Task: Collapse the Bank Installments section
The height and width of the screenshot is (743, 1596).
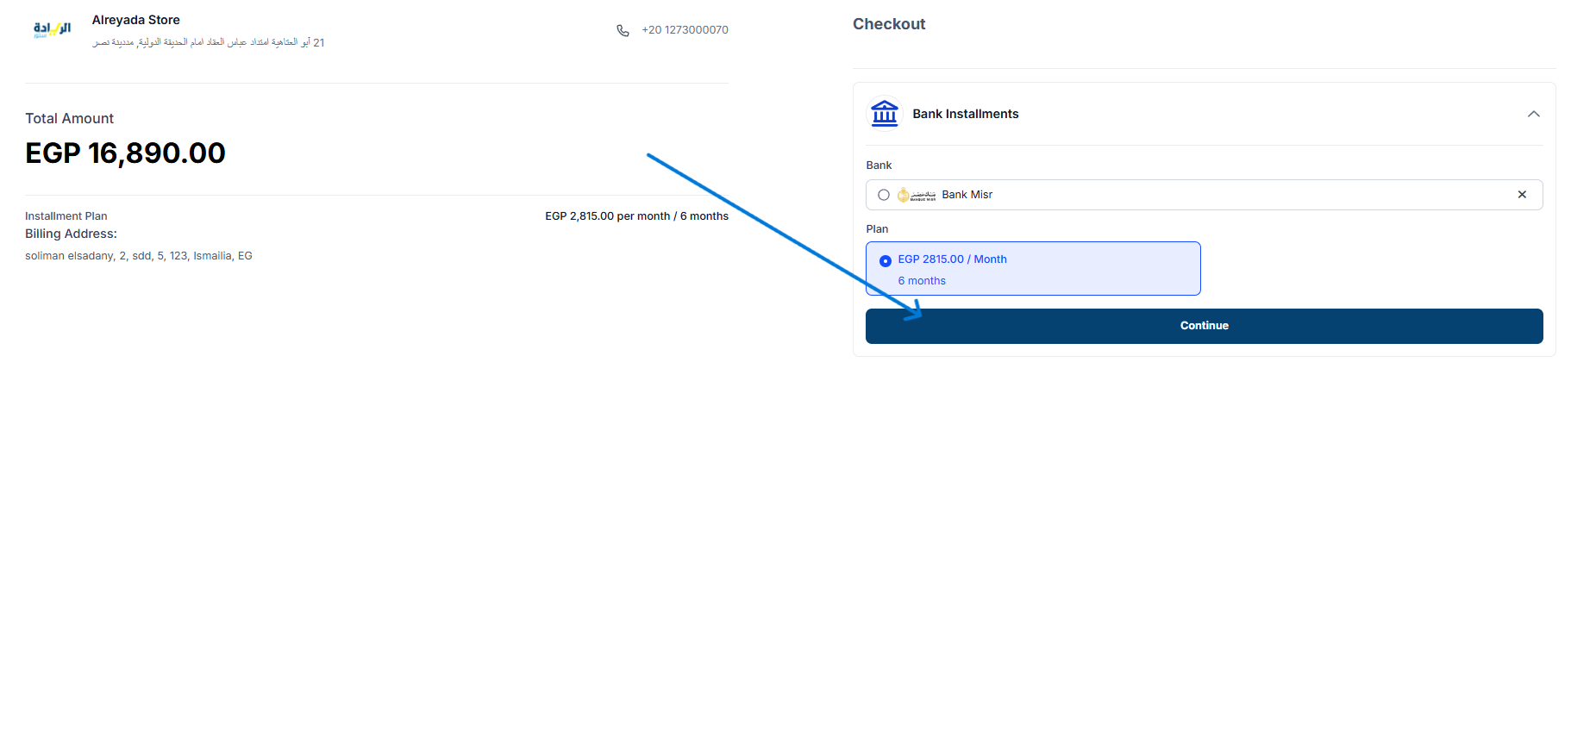Action: point(1533,114)
